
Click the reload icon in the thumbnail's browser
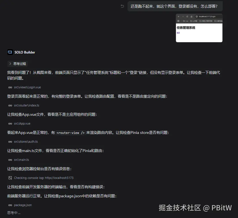pos(187,16)
